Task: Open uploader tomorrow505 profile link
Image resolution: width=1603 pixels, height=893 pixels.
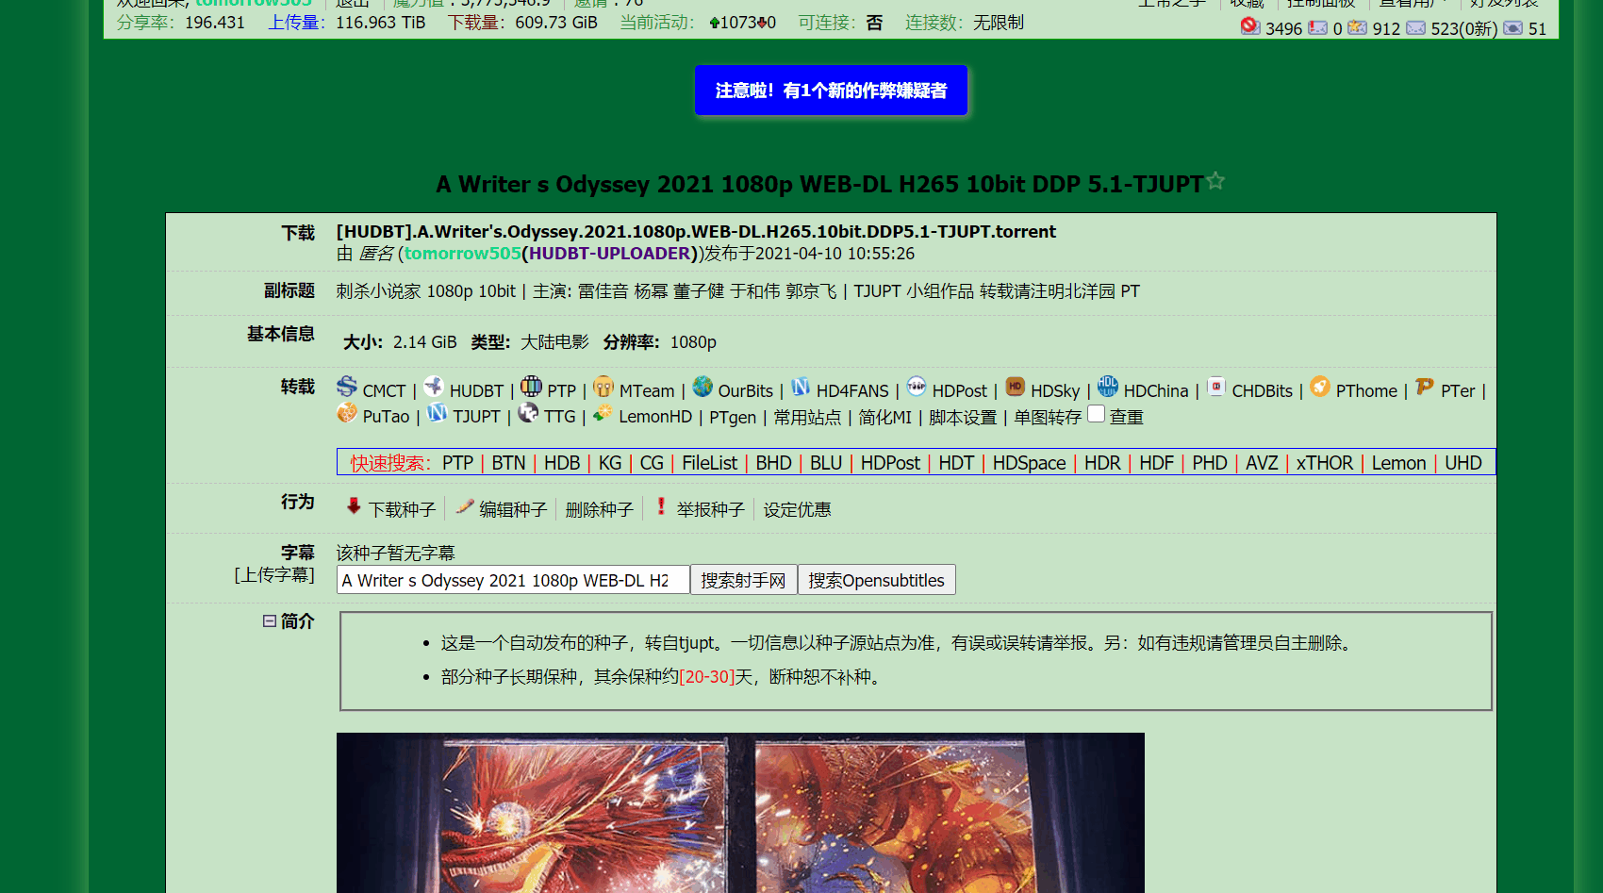Action: click(462, 254)
